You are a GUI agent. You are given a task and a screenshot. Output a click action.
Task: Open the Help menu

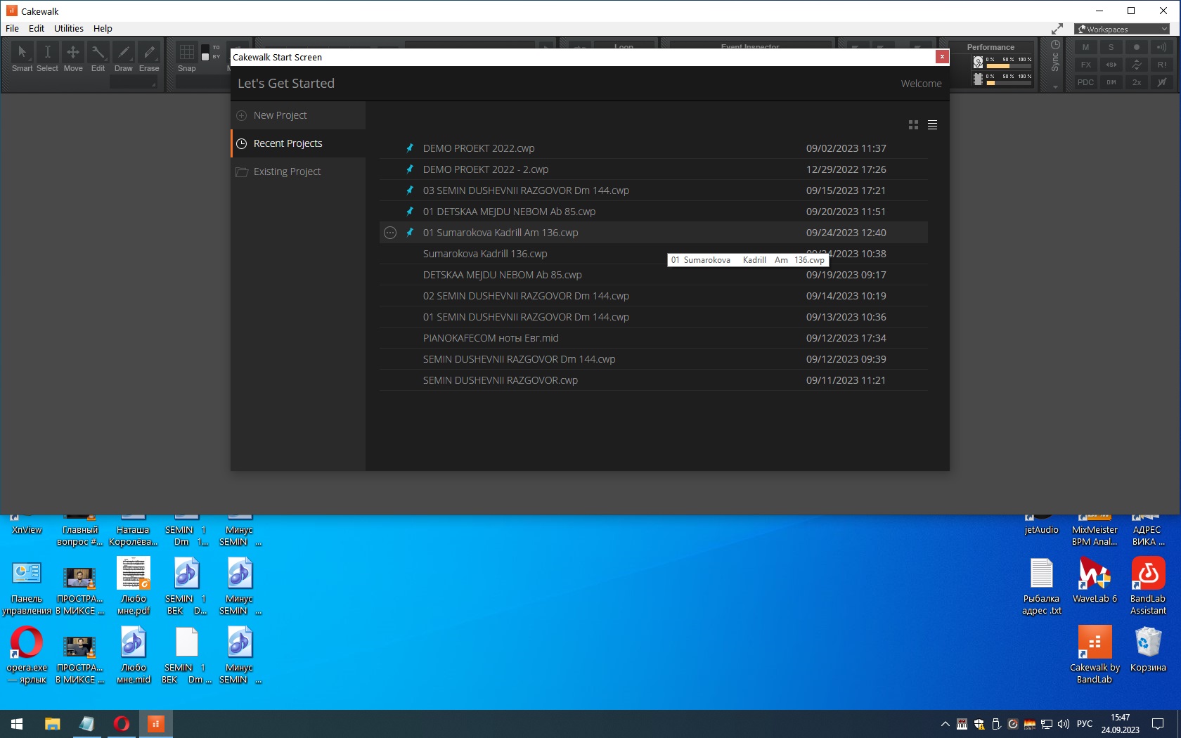pyautogui.click(x=103, y=29)
